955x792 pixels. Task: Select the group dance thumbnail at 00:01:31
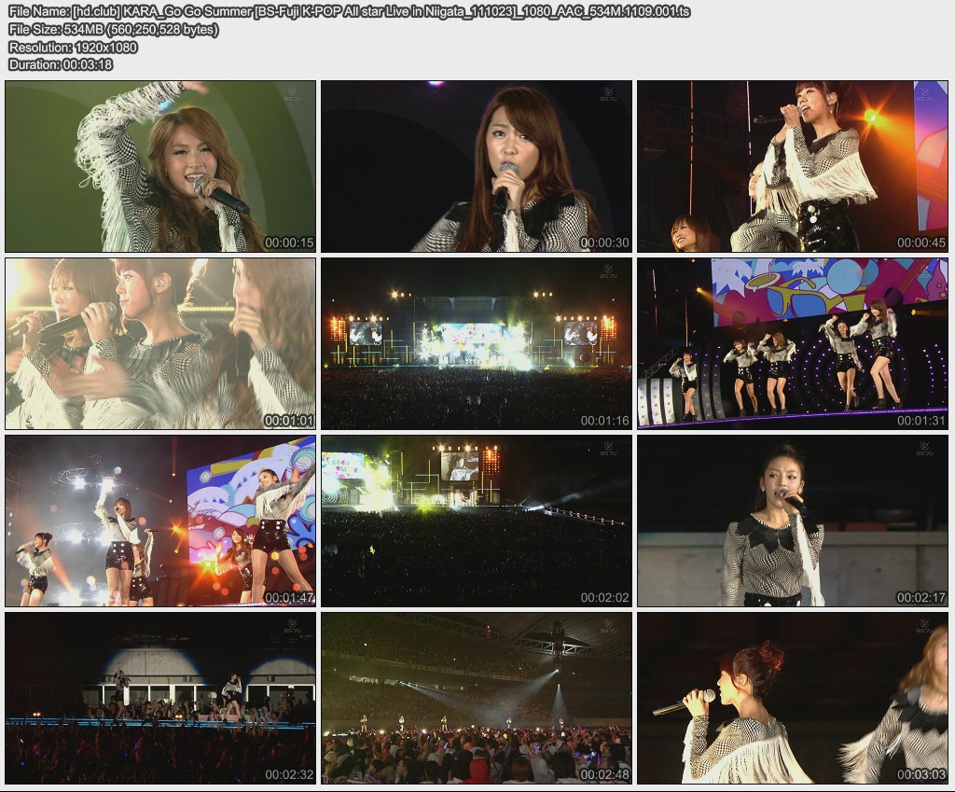(793, 343)
